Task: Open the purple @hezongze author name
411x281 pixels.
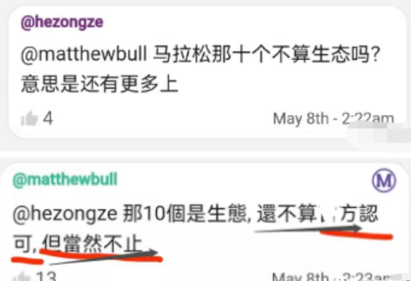Action: click(x=62, y=23)
